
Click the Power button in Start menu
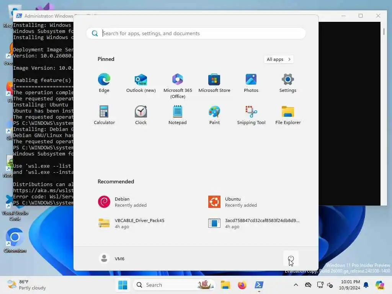291,258
